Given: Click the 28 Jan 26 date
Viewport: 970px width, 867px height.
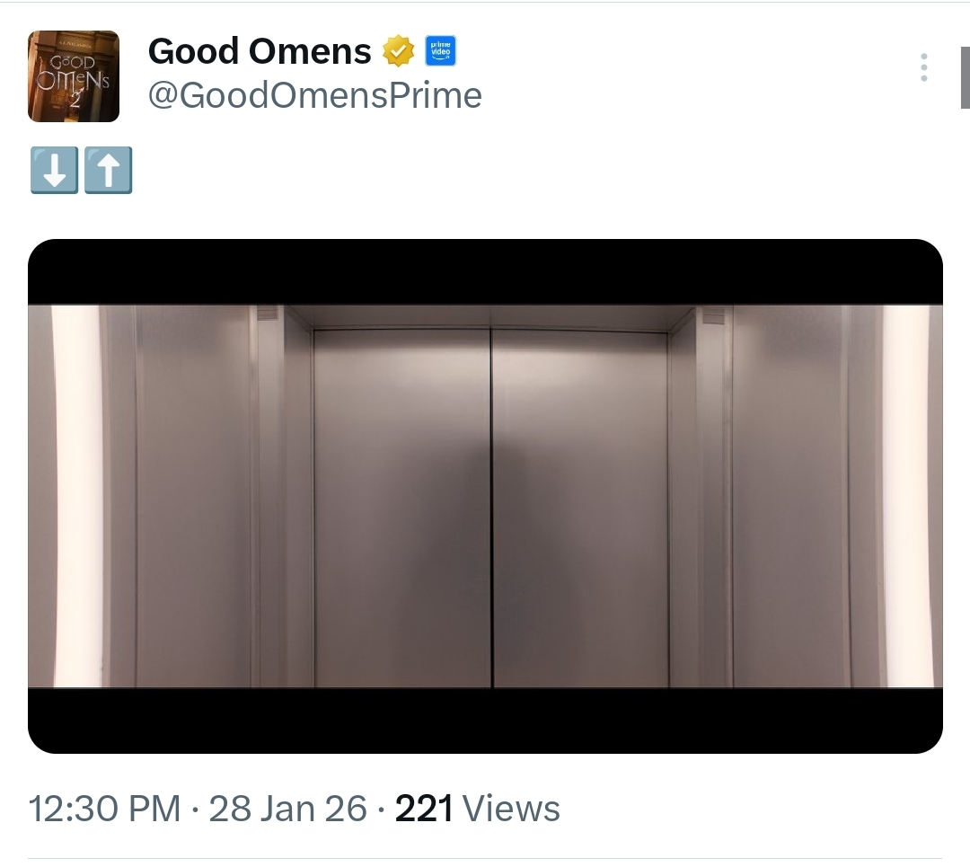Looking at the screenshot, I should coord(287,809).
